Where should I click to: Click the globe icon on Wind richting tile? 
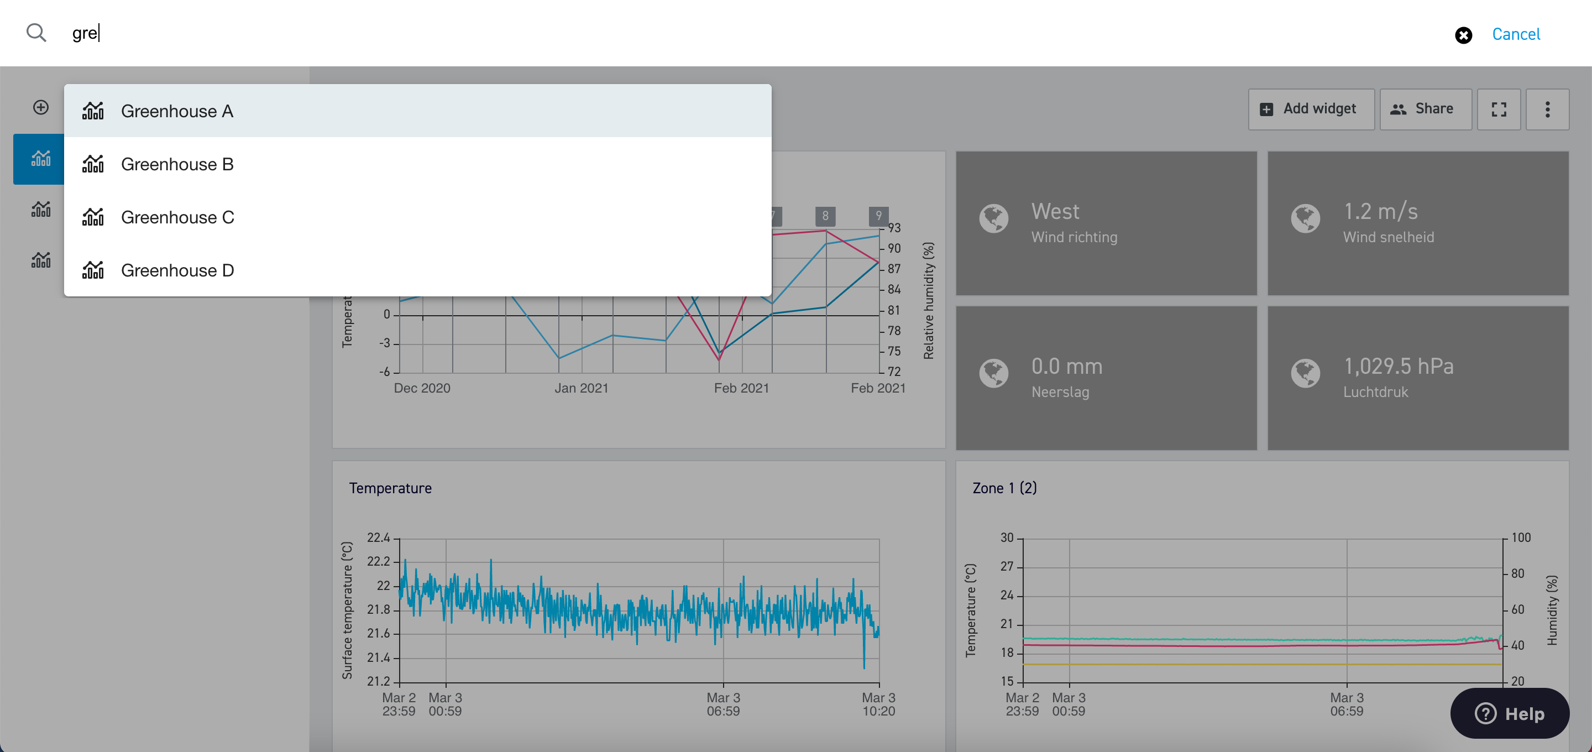coord(994,218)
